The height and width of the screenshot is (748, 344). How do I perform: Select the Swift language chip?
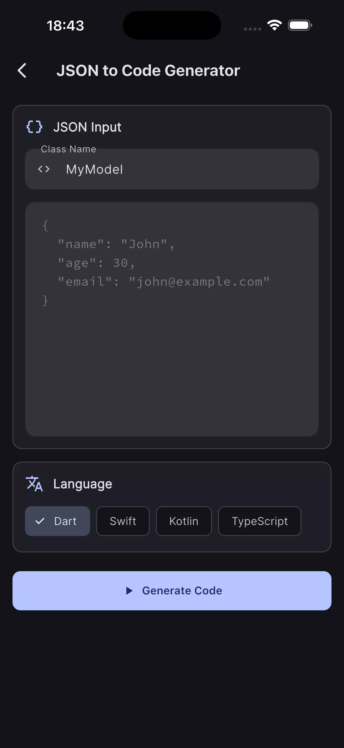tap(123, 521)
